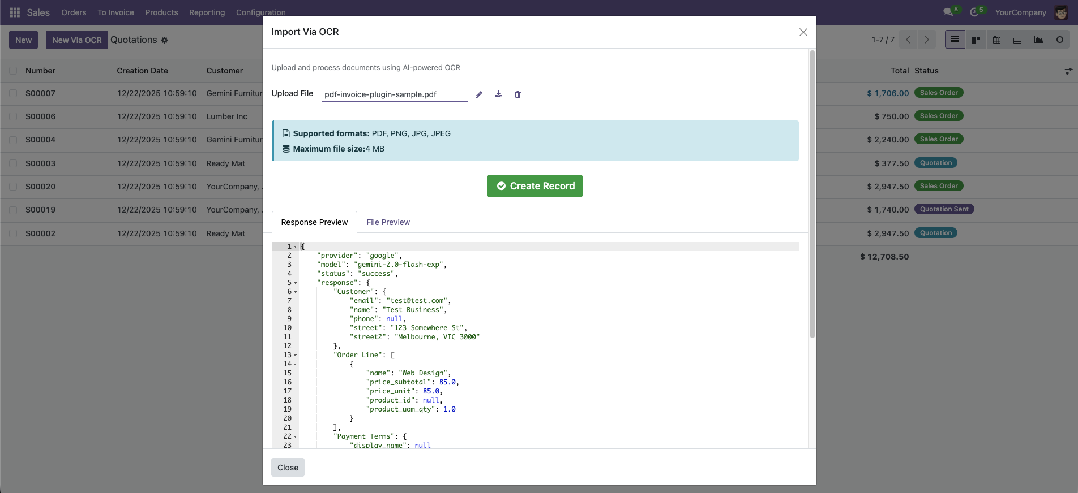1078x493 pixels.
Task: Check the S00006 row checkbox
Action: (x=13, y=116)
